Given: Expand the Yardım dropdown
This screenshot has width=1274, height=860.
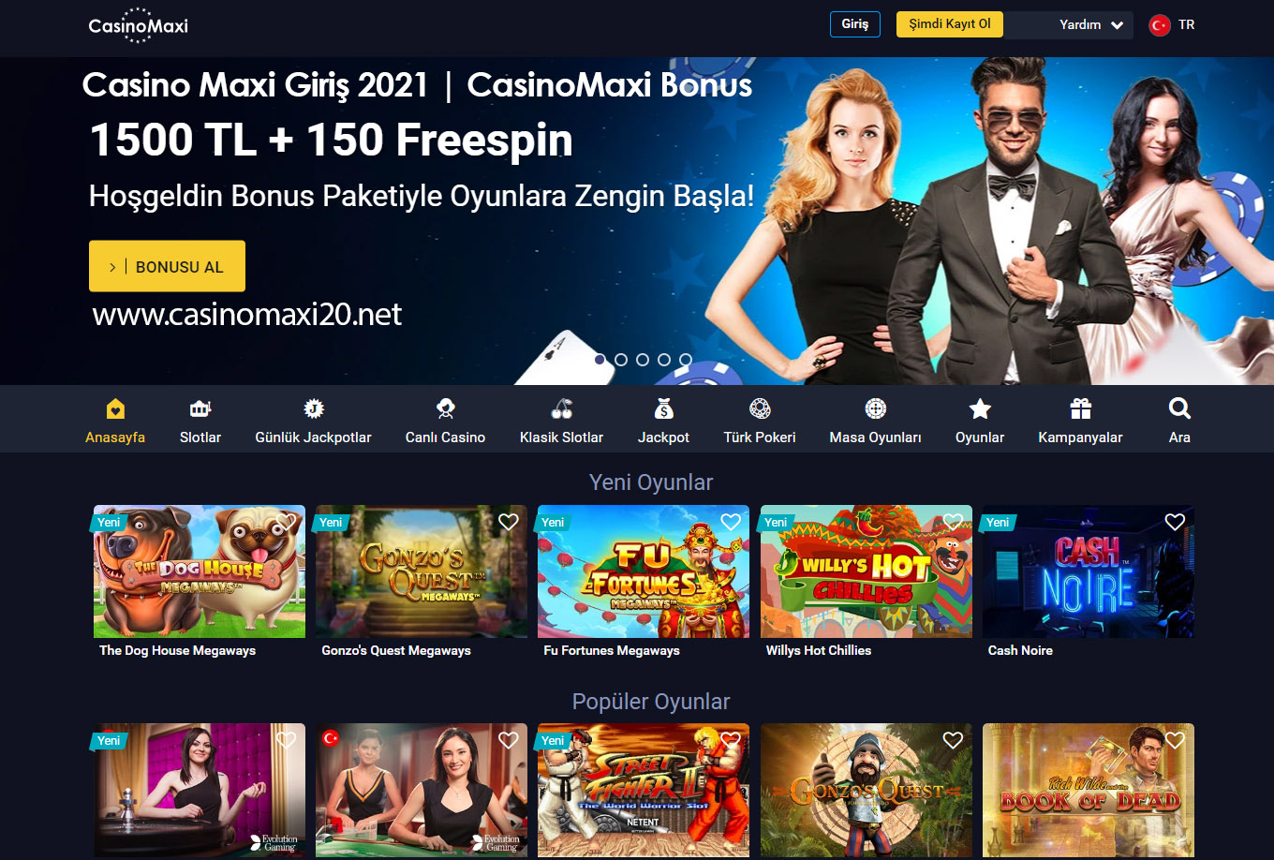Looking at the screenshot, I should pyautogui.click(x=1090, y=24).
